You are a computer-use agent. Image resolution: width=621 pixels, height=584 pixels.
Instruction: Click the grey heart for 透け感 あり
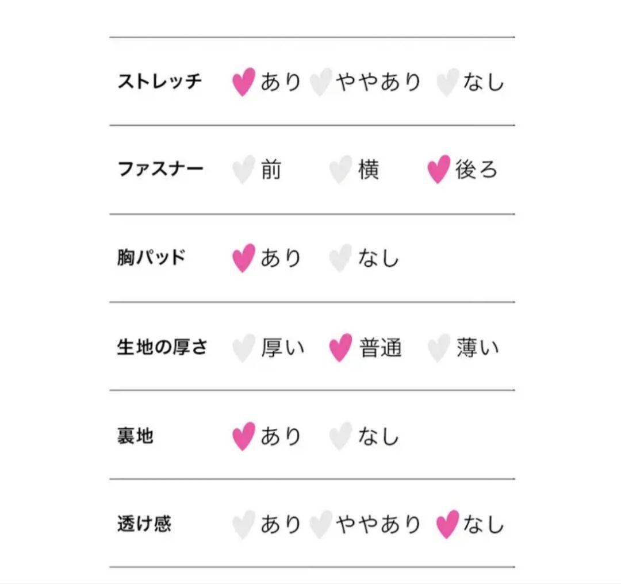244,524
